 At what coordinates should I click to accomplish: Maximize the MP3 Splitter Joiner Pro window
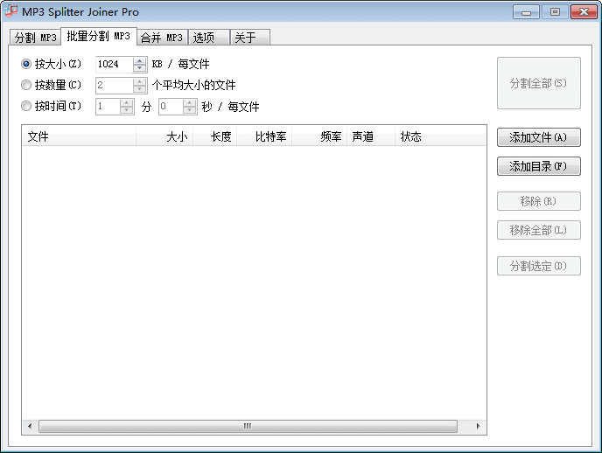coord(555,12)
